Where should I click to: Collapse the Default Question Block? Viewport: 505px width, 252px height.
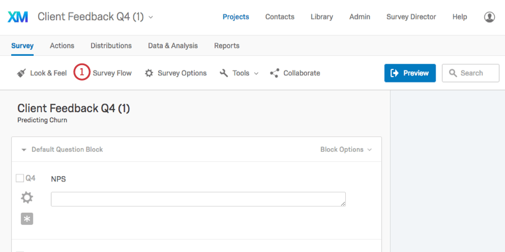(x=24, y=149)
